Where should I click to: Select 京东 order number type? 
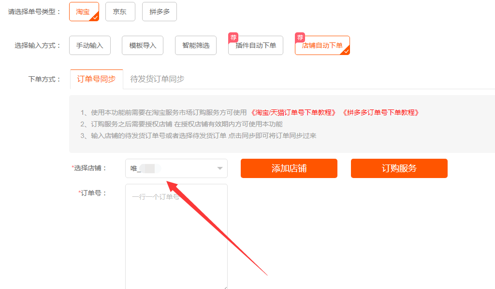(x=120, y=12)
